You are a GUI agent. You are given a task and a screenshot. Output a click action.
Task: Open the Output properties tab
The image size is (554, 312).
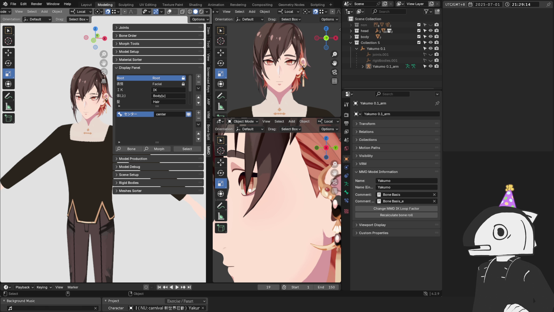click(x=346, y=123)
